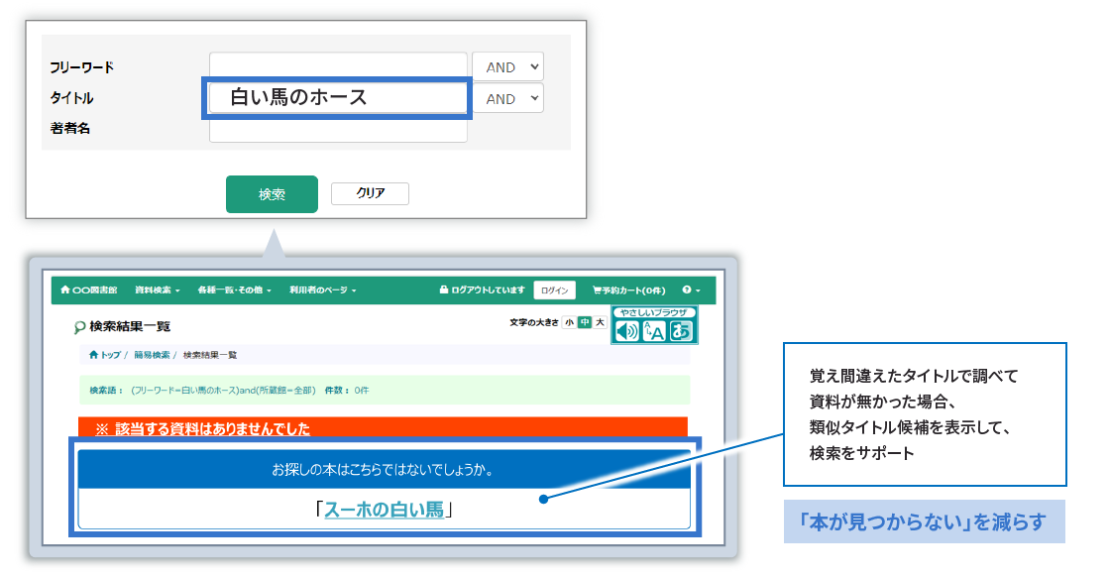Click the home icon beside 〇〇図書館
The width and height of the screenshot is (1110, 578).
pyautogui.click(x=67, y=289)
